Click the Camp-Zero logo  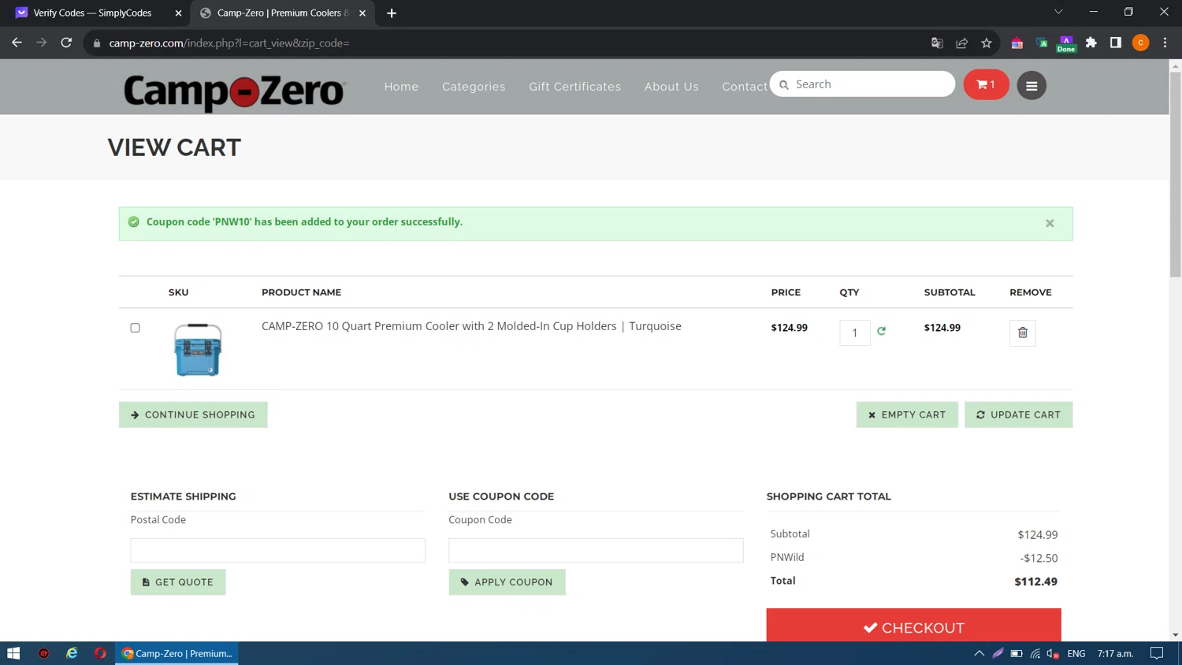tap(234, 91)
